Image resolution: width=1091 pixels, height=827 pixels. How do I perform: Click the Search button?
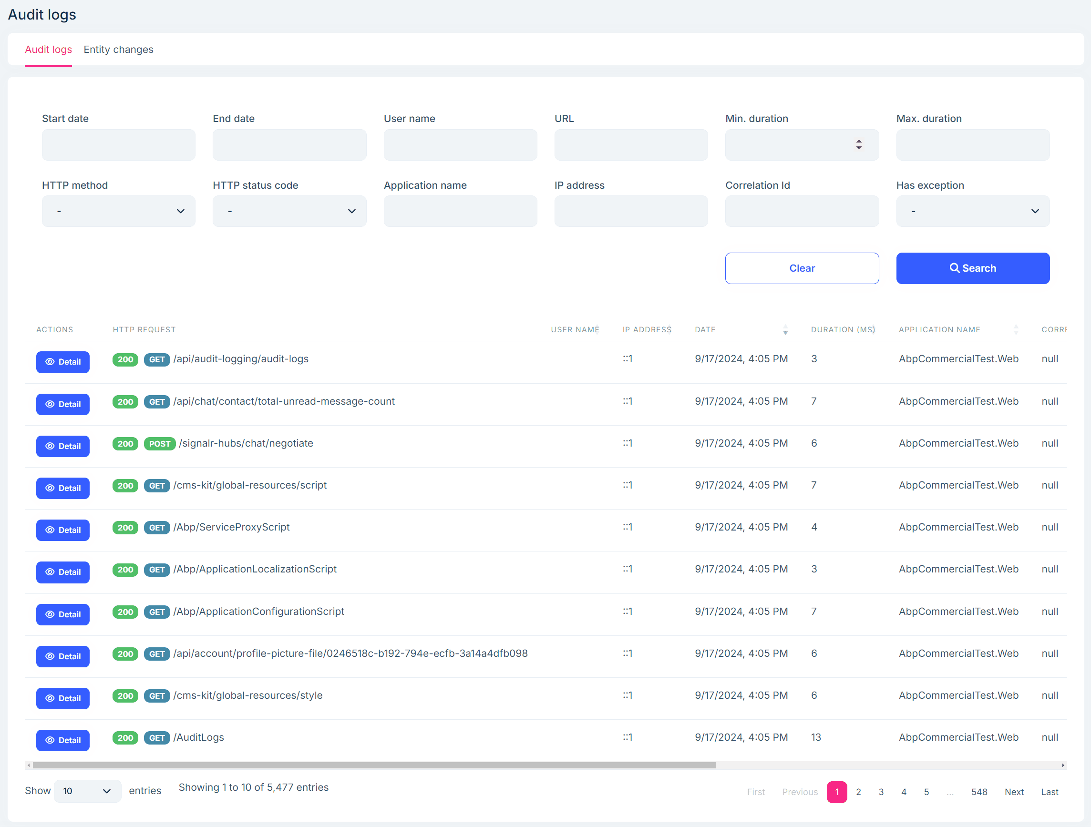click(x=973, y=267)
